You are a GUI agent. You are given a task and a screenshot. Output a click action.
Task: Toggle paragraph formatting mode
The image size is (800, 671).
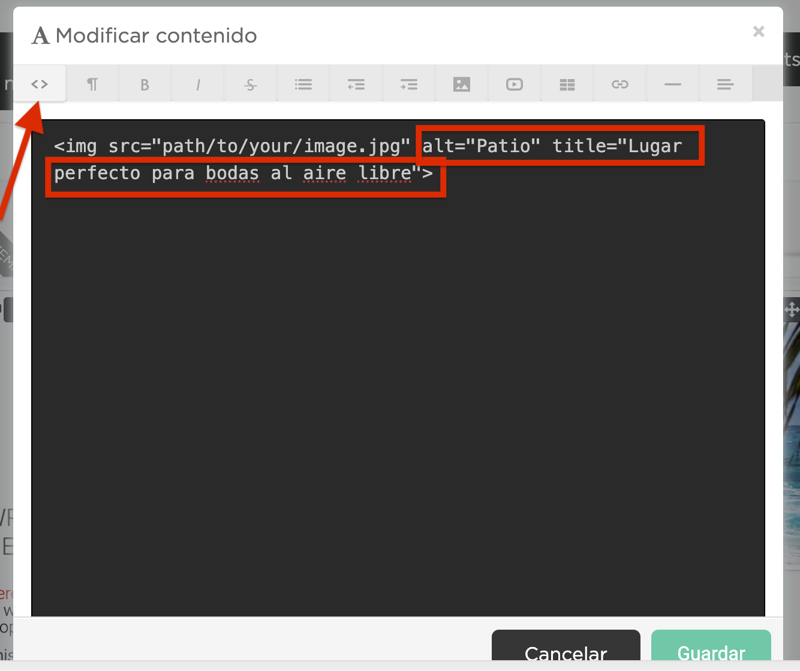point(92,83)
